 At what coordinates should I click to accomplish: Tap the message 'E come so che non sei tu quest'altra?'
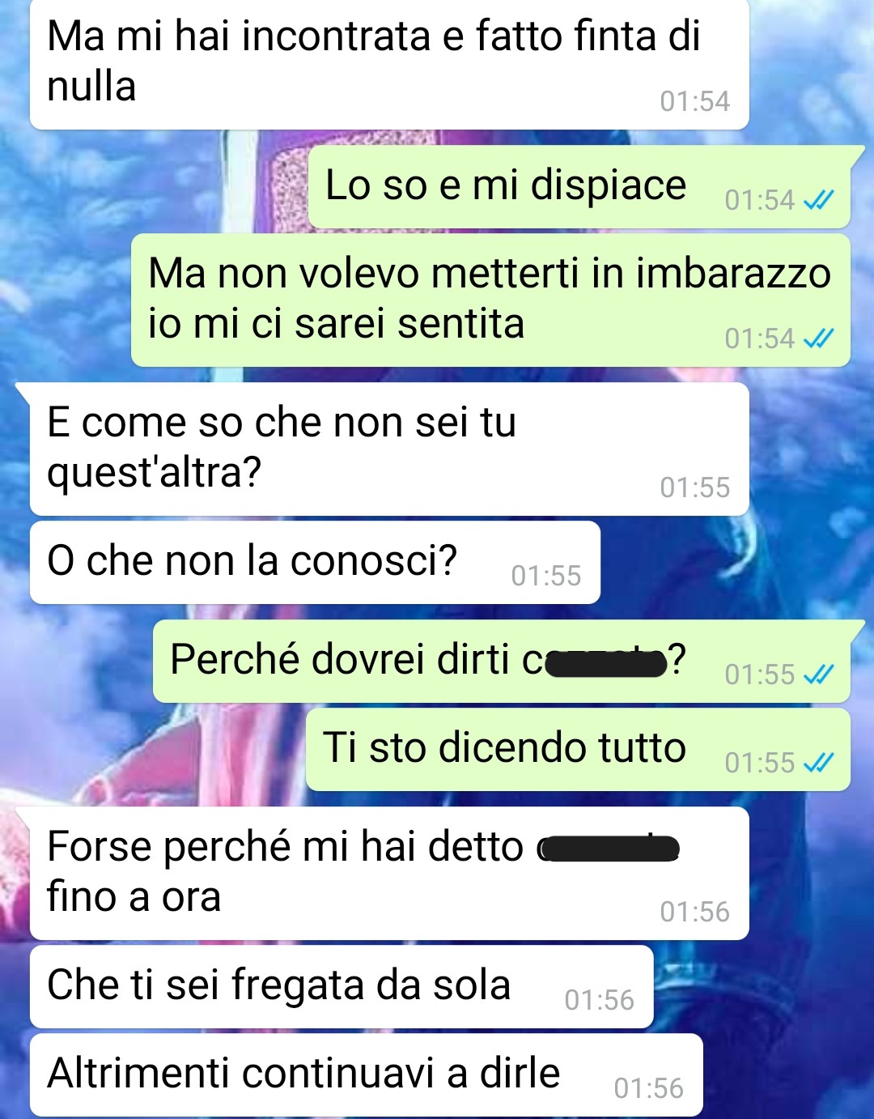(x=389, y=449)
